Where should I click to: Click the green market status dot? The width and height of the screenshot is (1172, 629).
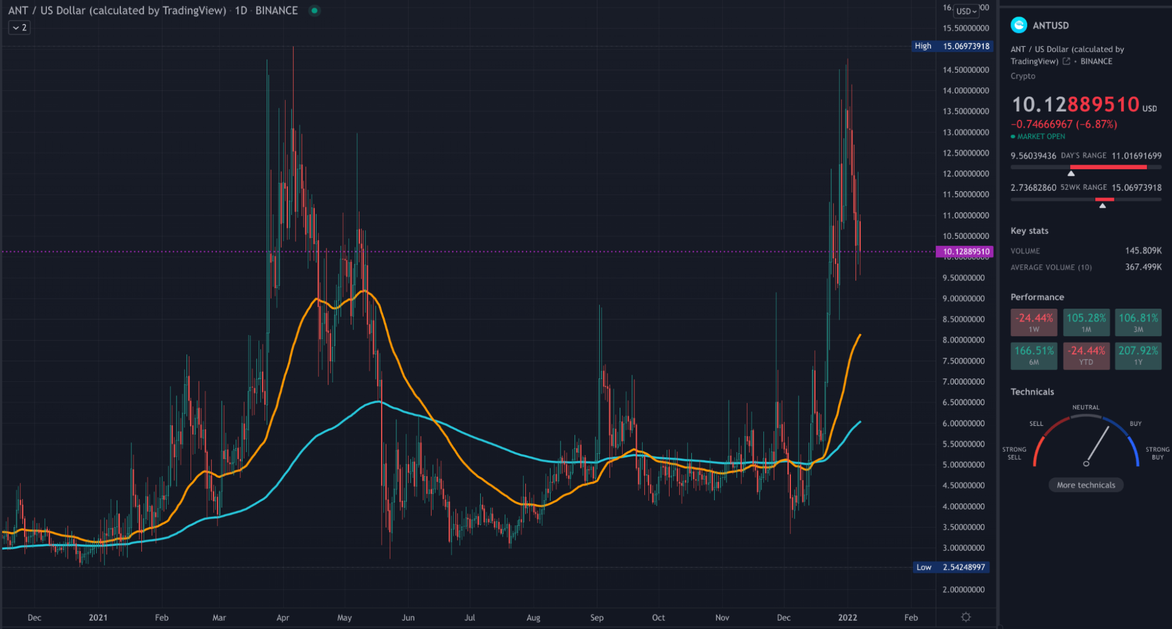(315, 11)
